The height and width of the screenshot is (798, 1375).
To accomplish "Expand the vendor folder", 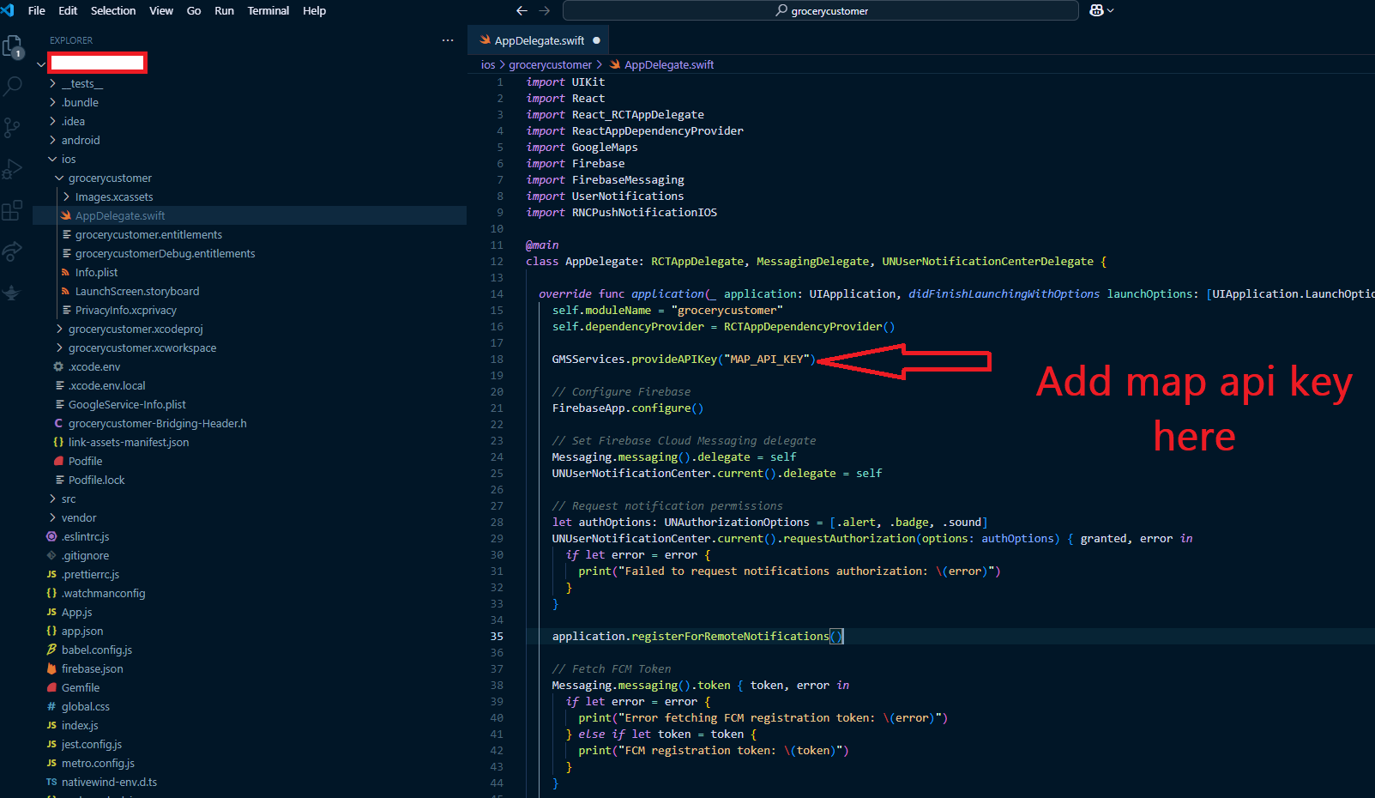I will click(x=52, y=517).
